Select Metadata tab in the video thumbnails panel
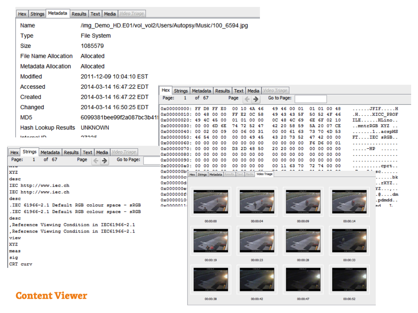Viewport: 418px width, 313px height. tap(216, 175)
